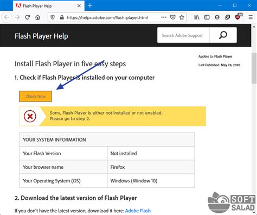This screenshot has height=215, width=257.
Task: Open the Library toolbar icon
Action: coord(197,17)
